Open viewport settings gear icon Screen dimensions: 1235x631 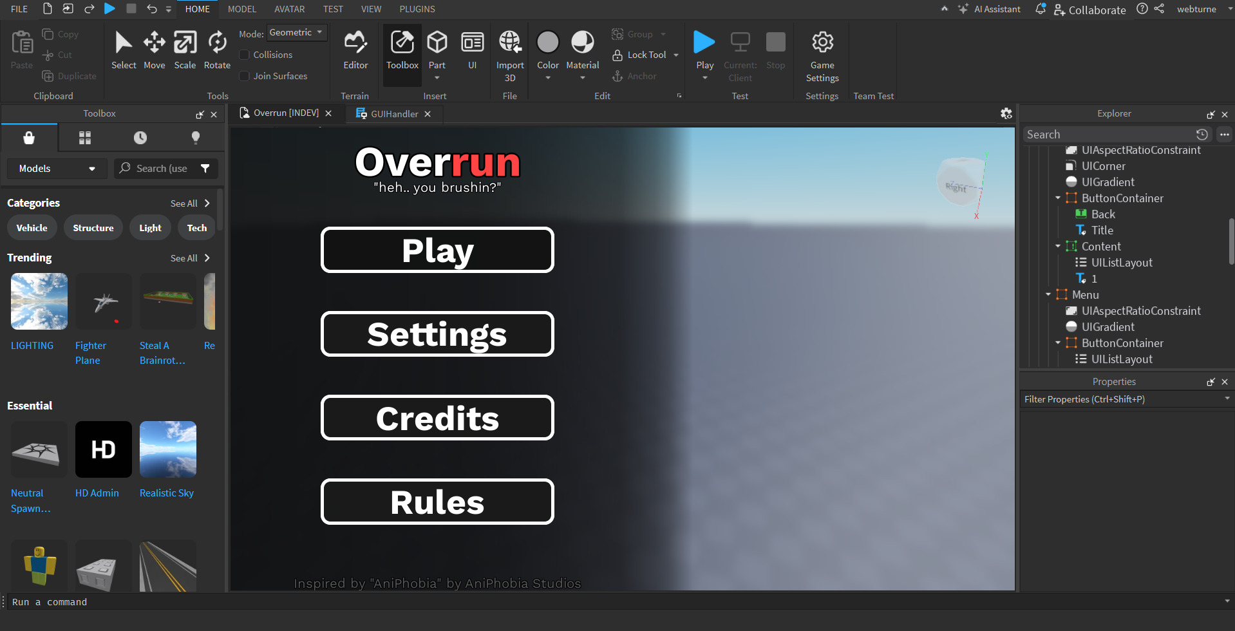point(1006,113)
